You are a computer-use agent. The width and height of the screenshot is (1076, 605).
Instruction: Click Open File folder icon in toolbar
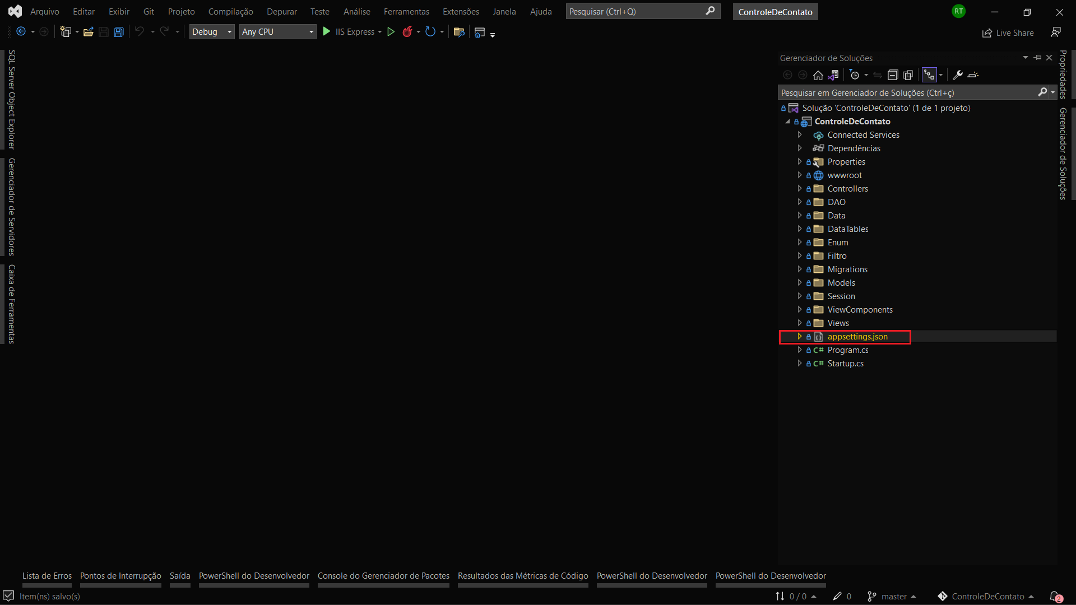(x=88, y=32)
